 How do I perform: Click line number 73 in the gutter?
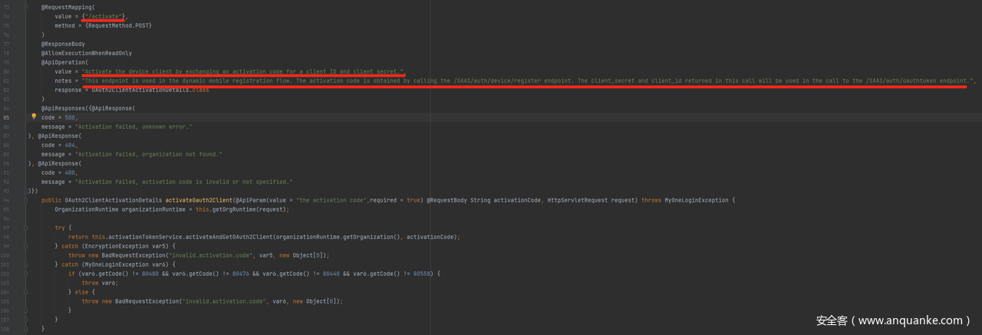[7, 7]
